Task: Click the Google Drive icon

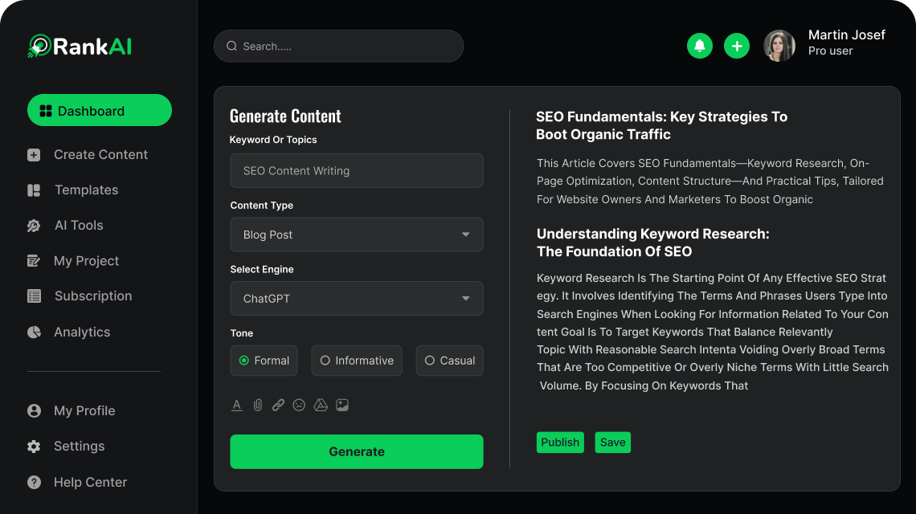Action: coord(321,406)
